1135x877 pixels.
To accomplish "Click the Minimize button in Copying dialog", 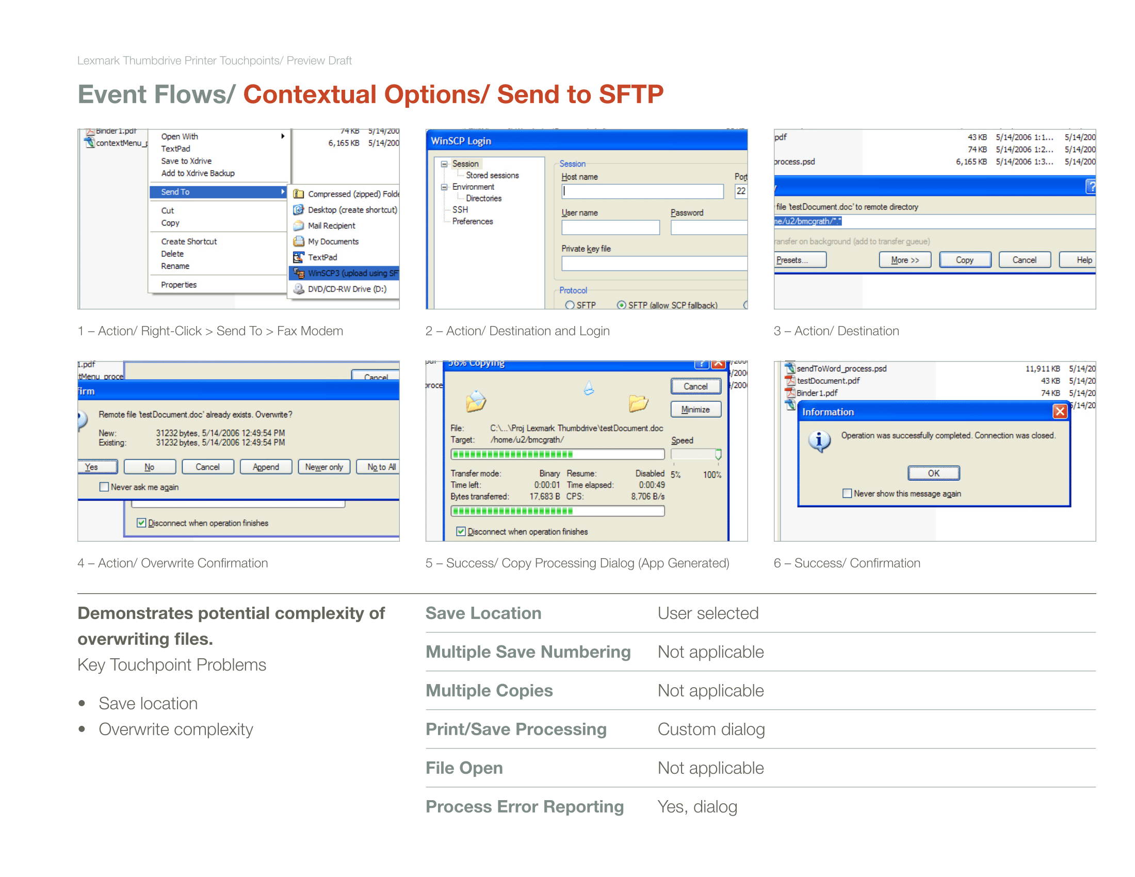I will pos(695,410).
